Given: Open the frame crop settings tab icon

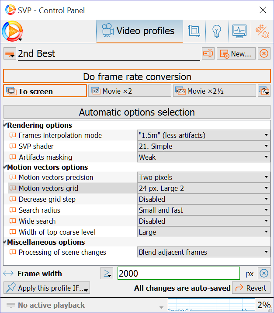Looking at the screenshot, I should pos(194,31).
